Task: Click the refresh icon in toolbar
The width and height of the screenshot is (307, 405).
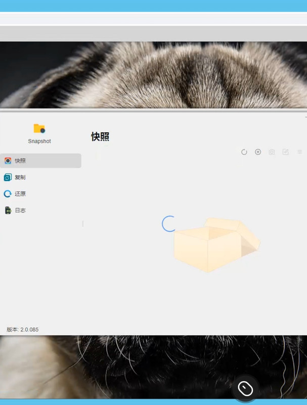Action: [244, 152]
